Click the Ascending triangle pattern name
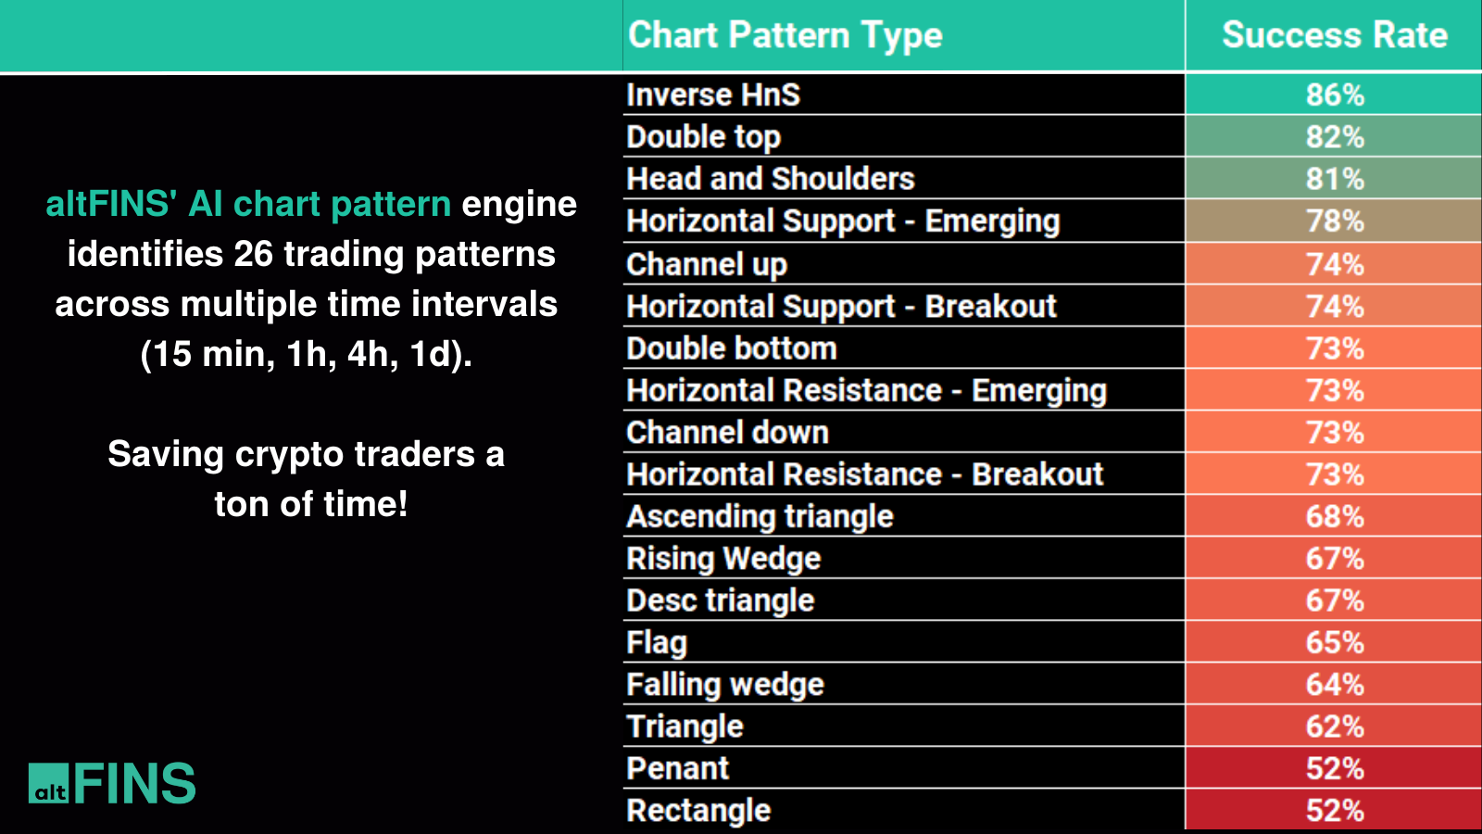The image size is (1482, 834). [760, 516]
